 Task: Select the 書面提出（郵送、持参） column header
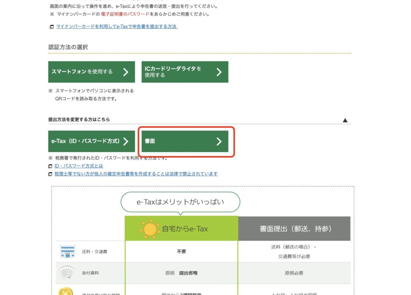click(x=295, y=229)
